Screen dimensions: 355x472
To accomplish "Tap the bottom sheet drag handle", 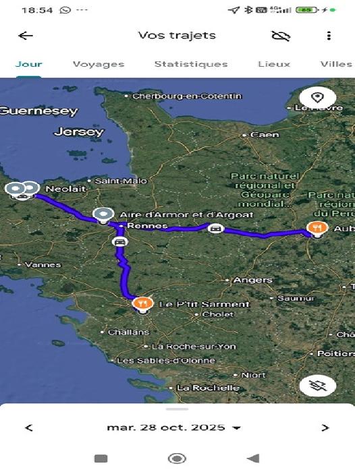I will (177, 409).
